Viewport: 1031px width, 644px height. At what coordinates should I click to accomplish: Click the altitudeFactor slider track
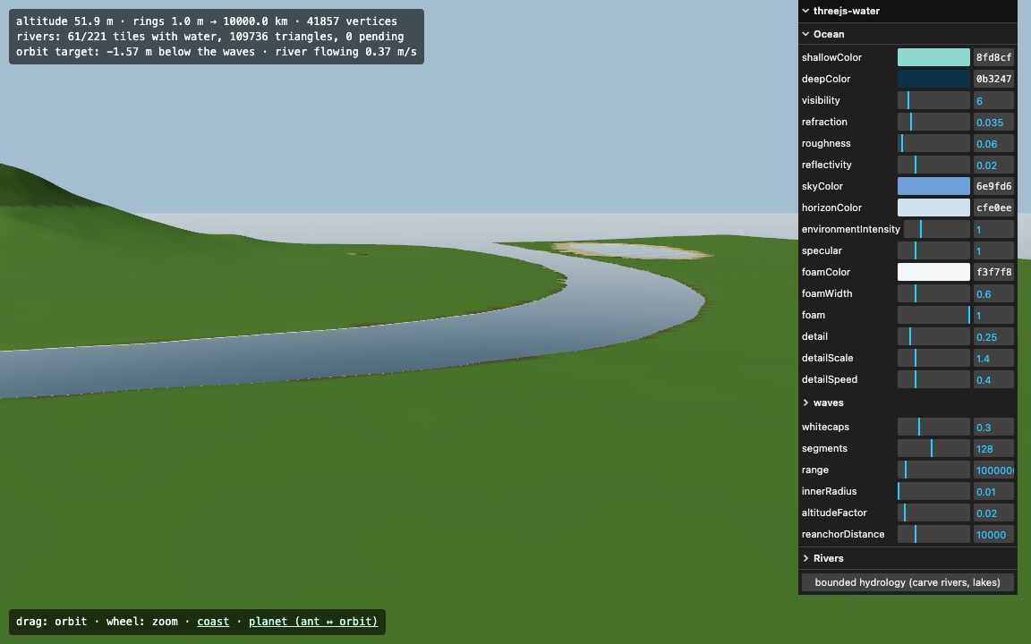pyautogui.click(x=933, y=513)
